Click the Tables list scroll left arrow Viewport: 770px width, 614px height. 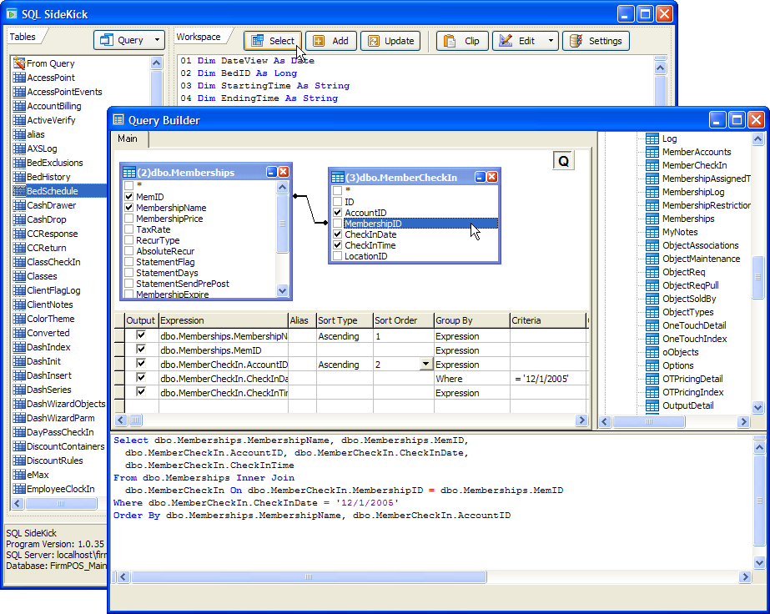click(18, 504)
